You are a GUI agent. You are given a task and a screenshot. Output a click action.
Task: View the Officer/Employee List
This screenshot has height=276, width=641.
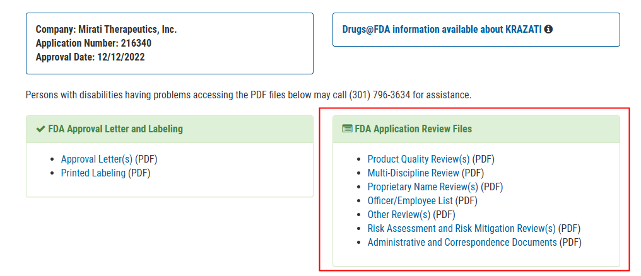410,201
